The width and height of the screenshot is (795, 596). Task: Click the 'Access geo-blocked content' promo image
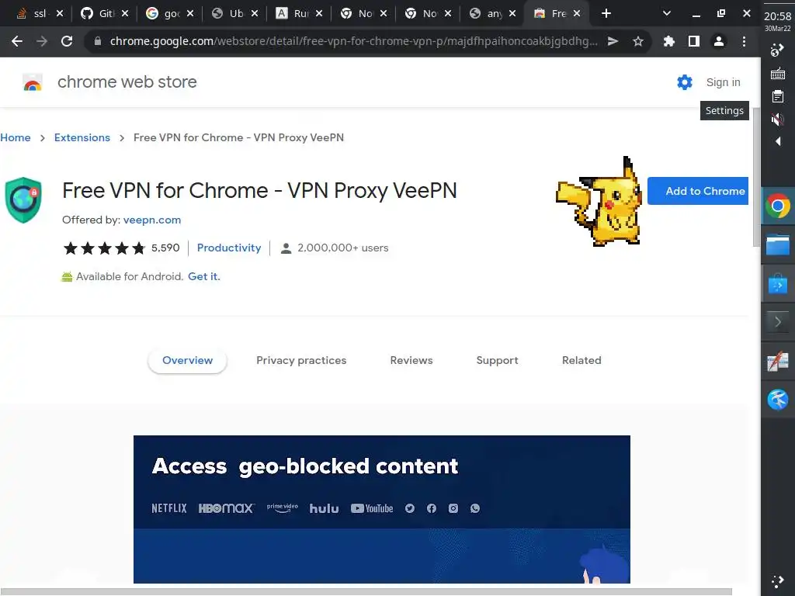tap(382, 509)
